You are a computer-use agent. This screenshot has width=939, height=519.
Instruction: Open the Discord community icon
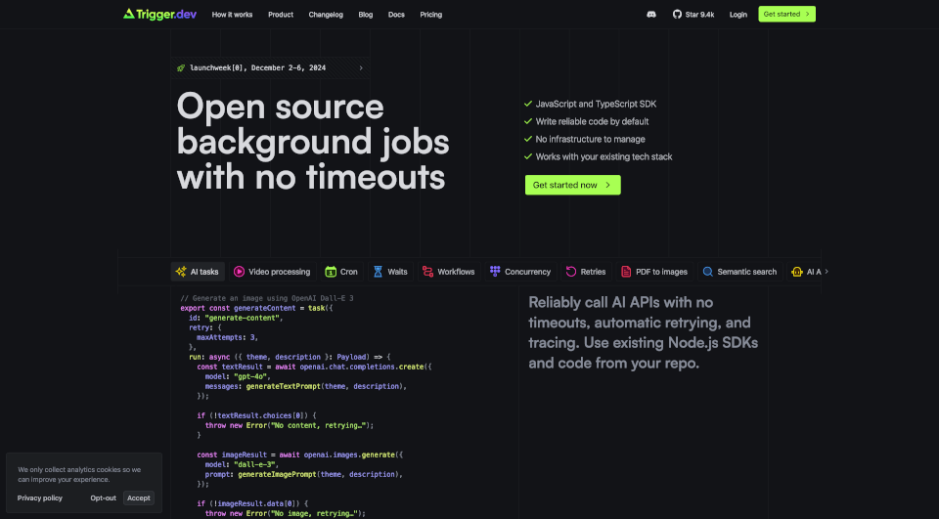click(651, 15)
